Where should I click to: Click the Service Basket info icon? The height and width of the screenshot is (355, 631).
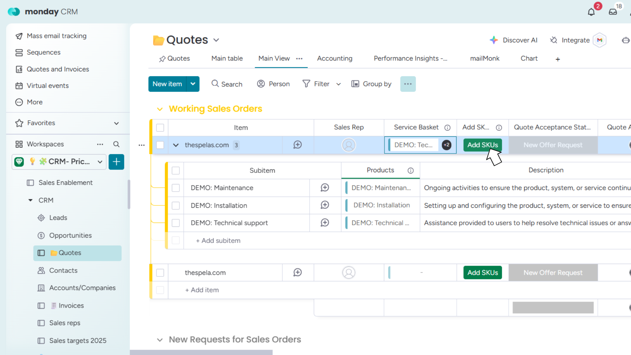click(447, 128)
